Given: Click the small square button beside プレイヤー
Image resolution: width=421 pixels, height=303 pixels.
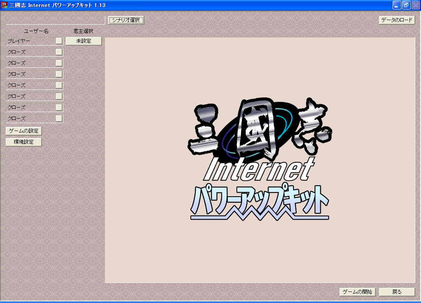Looking at the screenshot, I should pos(59,41).
